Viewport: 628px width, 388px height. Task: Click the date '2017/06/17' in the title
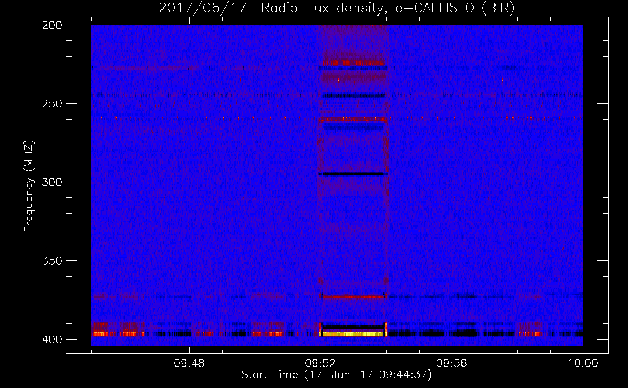click(x=203, y=8)
